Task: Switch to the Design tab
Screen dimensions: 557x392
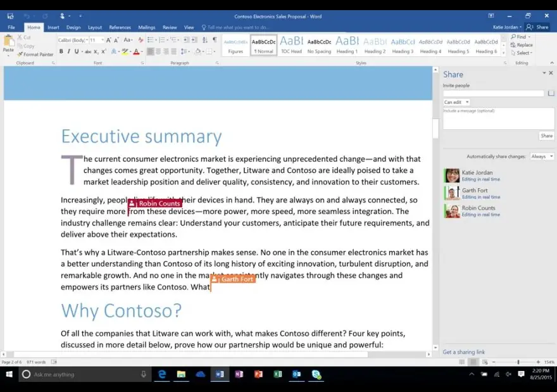Action: click(x=73, y=27)
